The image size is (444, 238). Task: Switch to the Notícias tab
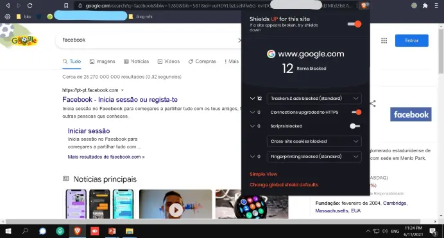(x=136, y=61)
